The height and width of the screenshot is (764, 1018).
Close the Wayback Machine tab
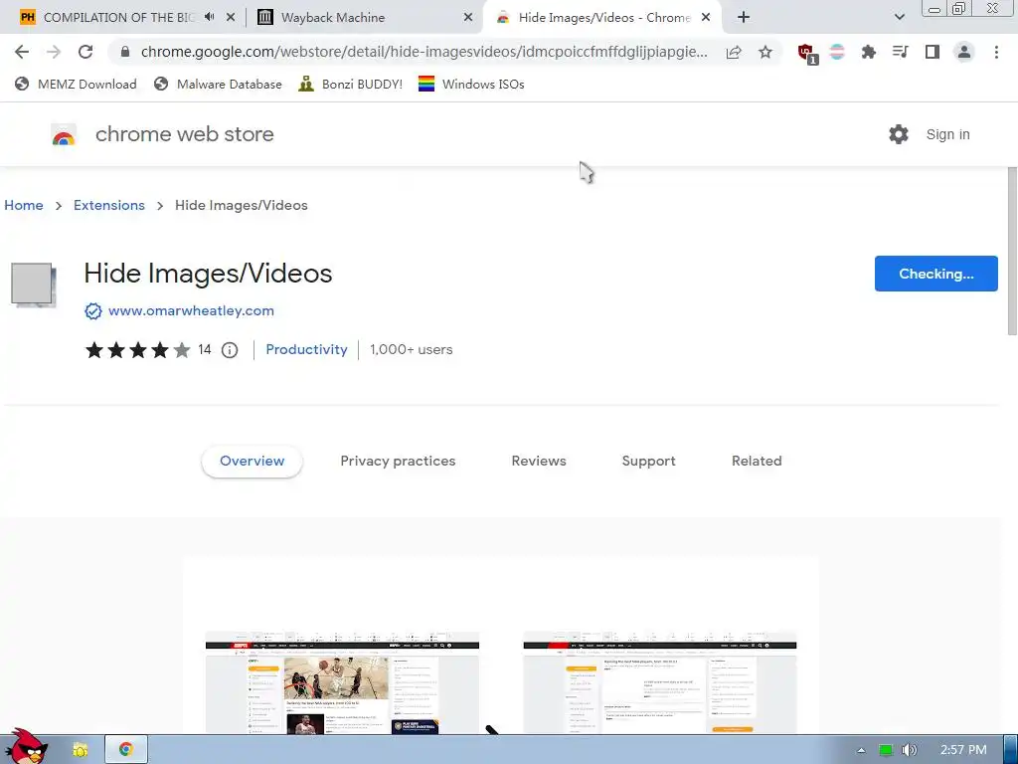468,17
